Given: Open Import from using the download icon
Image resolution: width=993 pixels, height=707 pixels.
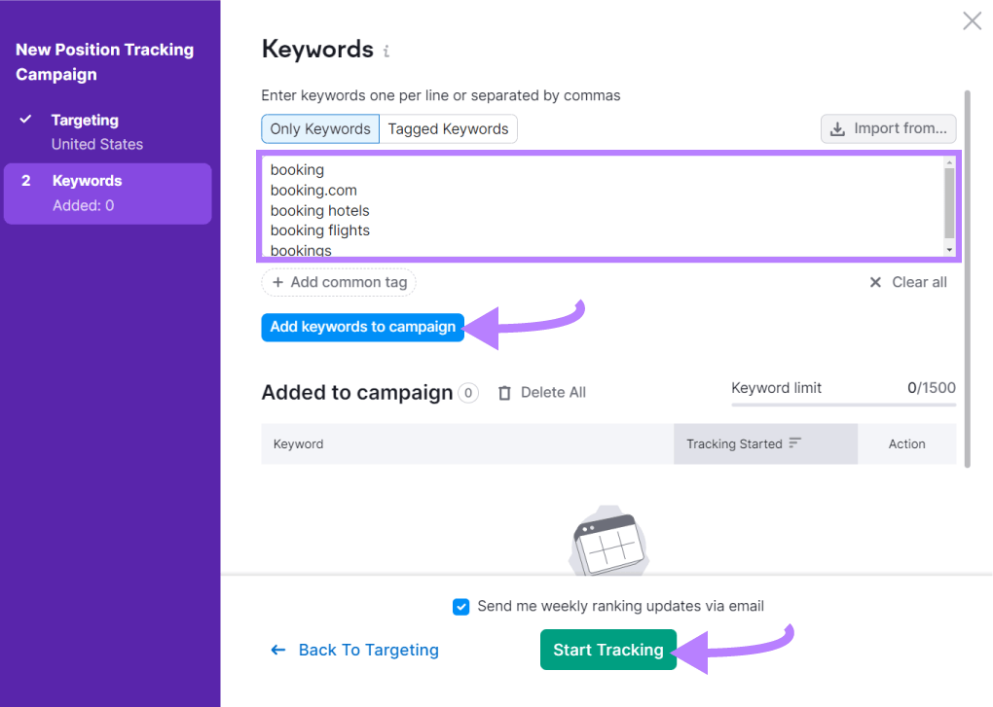Looking at the screenshot, I should [x=837, y=127].
